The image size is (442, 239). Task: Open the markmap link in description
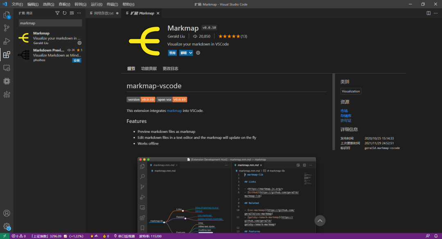pyautogui.click(x=174, y=111)
